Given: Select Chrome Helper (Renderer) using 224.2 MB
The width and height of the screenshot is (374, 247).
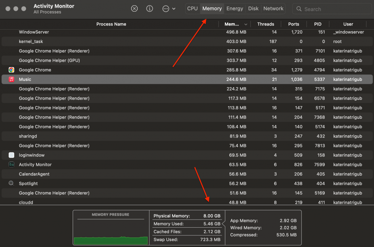Looking at the screenshot, I should pos(187,89).
